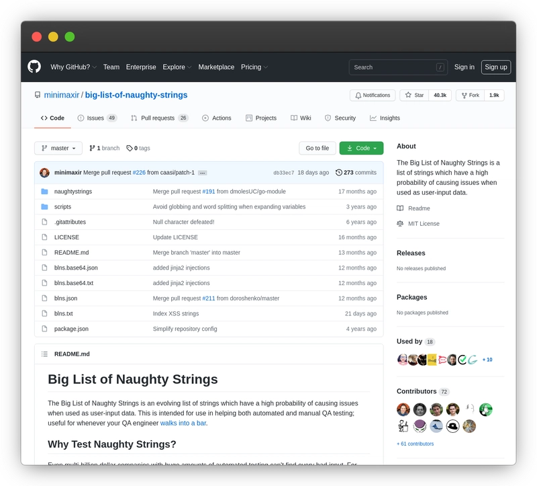
Task: Click the Sign up button
Action: pyautogui.click(x=496, y=67)
